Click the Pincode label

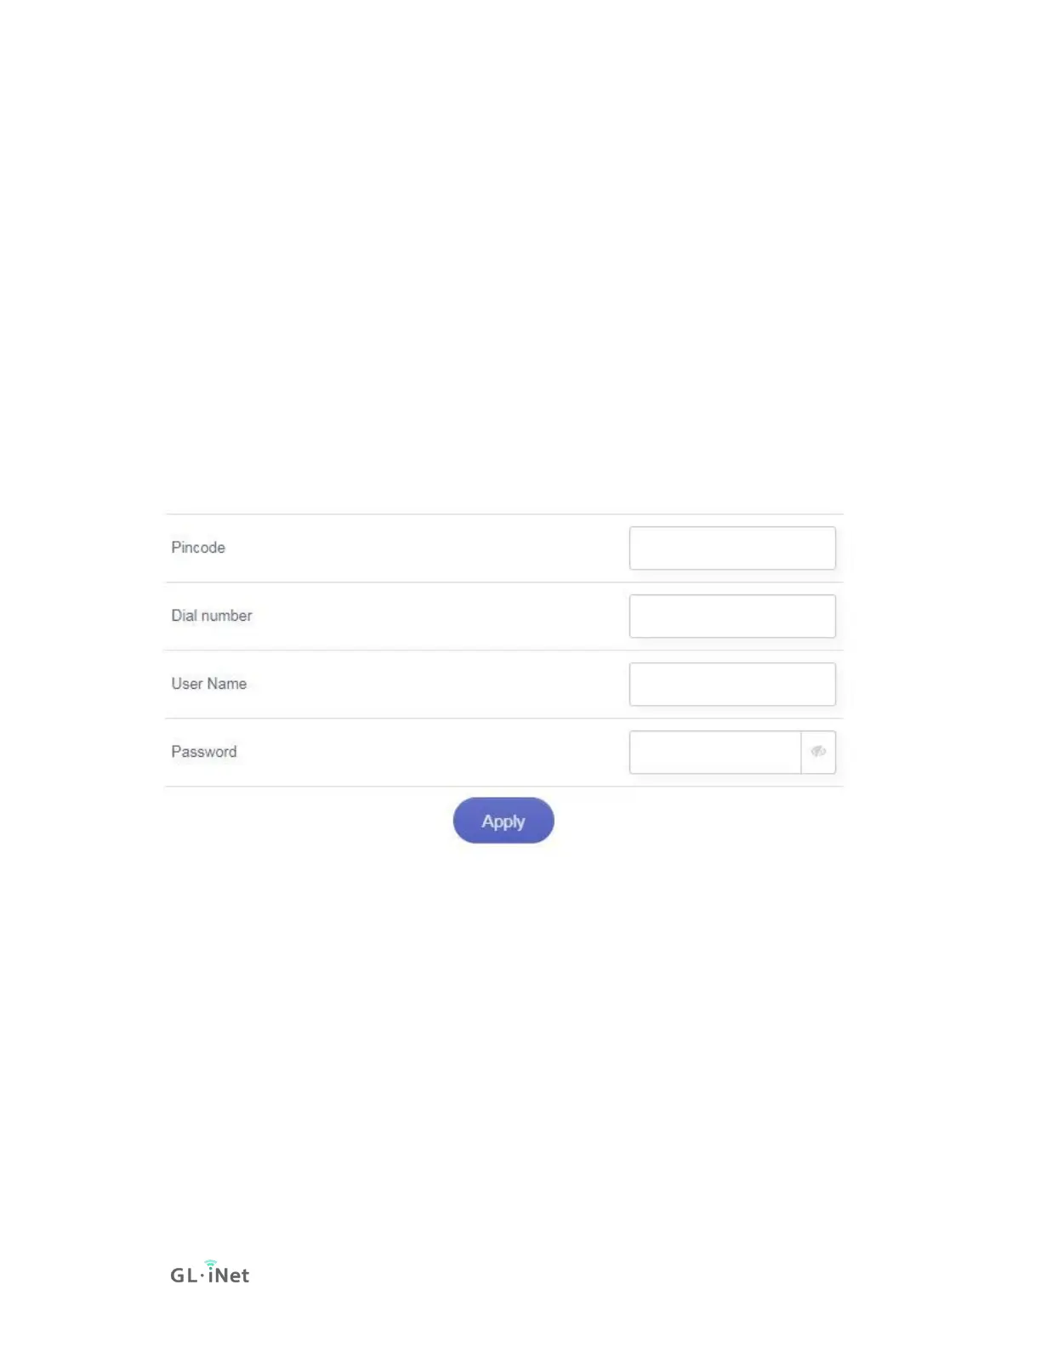pos(198,548)
